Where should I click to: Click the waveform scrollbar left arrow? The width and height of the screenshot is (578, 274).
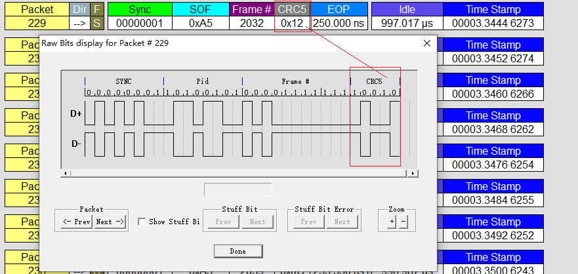coord(66,173)
